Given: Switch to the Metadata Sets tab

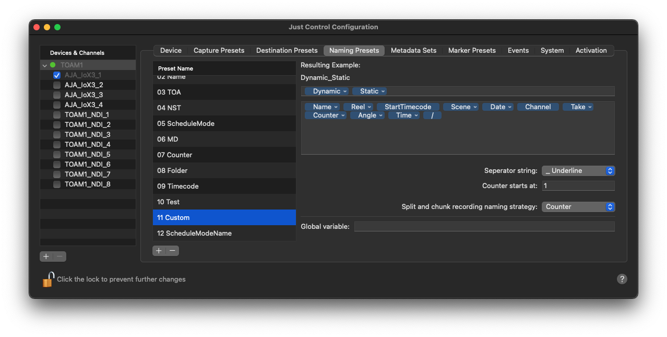Looking at the screenshot, I should (x=413, y=51).
